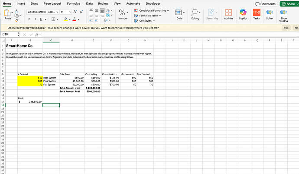Click the Wrap Text icon
This screenshot has width=299, height=174.
coord(108,10)
